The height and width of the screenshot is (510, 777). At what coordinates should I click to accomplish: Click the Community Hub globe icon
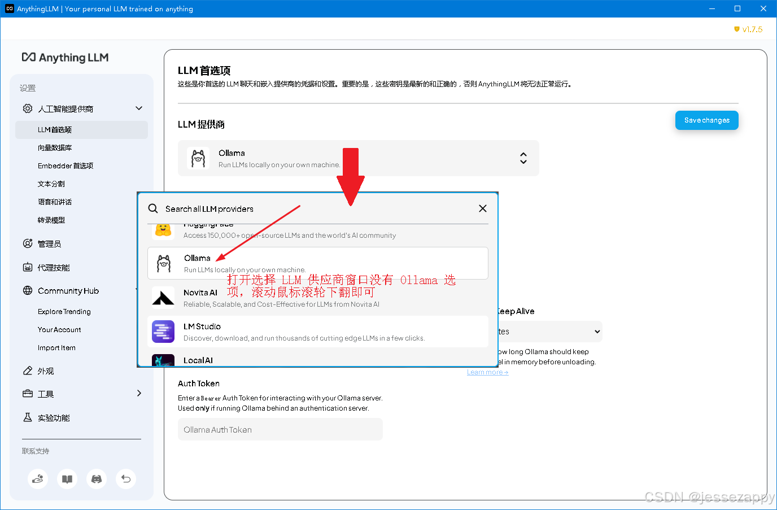28,290
